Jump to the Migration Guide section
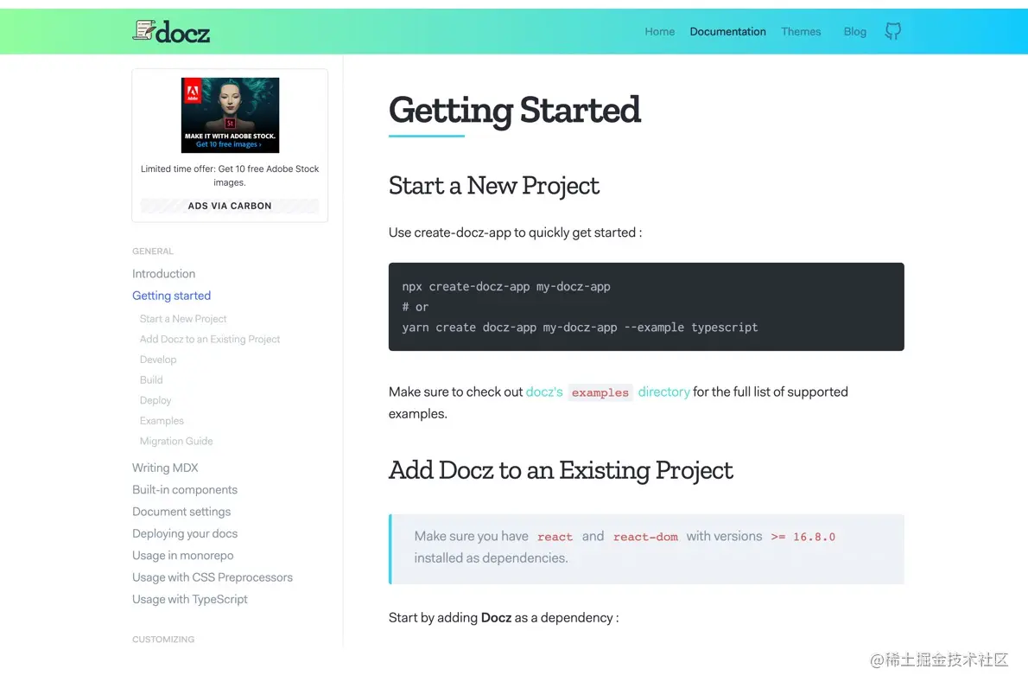This screenshot has height=688, width=1028. coord(176,442)
